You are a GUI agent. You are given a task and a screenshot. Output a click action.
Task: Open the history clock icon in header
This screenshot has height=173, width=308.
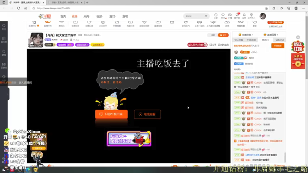pyautogui.click(x=216, y=16)
